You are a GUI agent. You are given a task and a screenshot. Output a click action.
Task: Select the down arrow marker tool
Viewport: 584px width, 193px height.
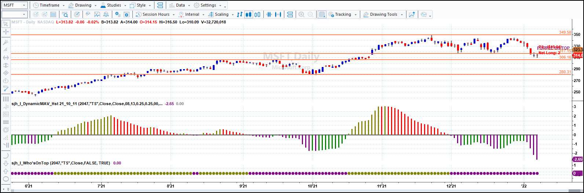[x=6, y=163]
